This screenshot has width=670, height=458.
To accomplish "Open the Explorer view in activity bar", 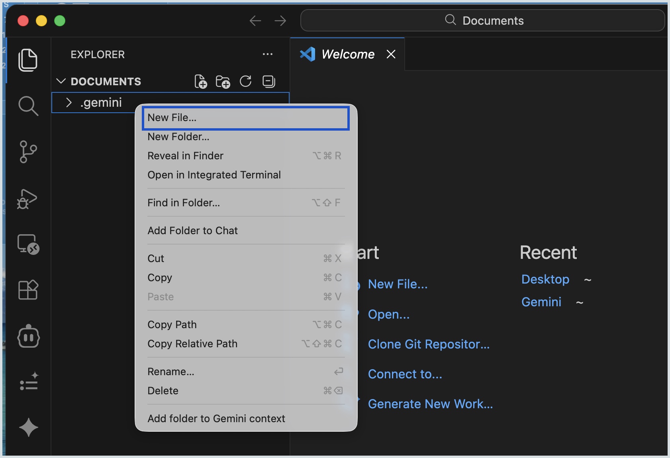I will pyautogui.click(x=28, y=60).
